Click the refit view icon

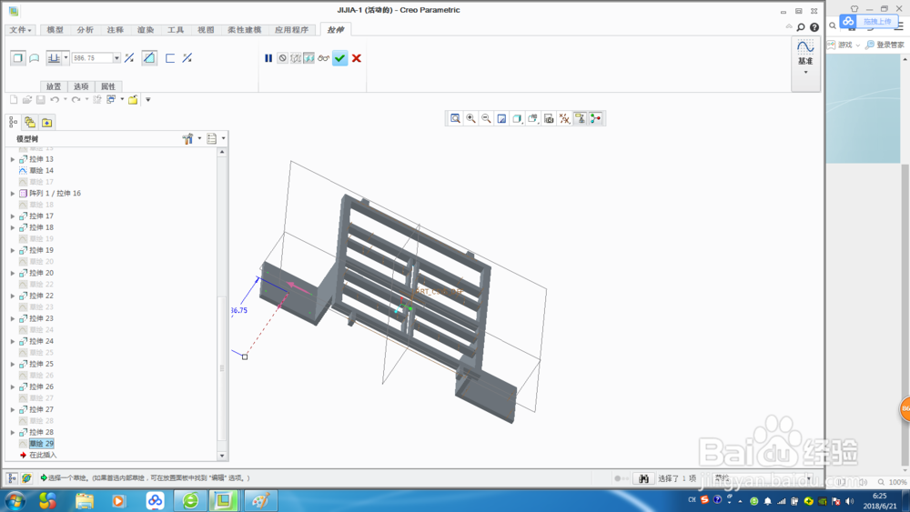click(456, 118)
